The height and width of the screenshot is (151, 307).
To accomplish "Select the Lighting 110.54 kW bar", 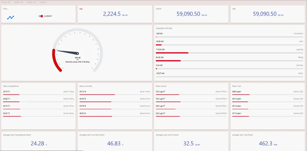I will [x=229, y=53].
